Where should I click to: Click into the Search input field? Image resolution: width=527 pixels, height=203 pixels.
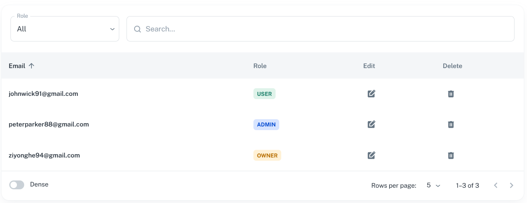[322, 29]
